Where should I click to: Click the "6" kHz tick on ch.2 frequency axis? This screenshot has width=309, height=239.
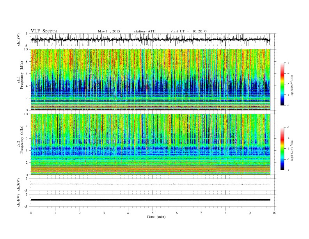(27, 138)
